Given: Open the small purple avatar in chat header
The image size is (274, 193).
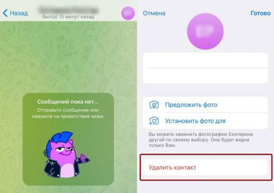Looking at the screenshot, I should (x=128, y=13).
